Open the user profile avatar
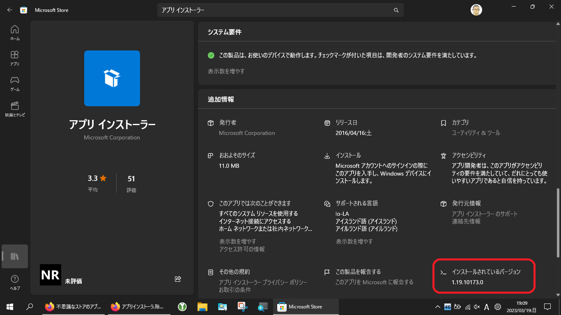Viewport: 561px width, 315px height. pyautogui.click(x=476, y=10)
